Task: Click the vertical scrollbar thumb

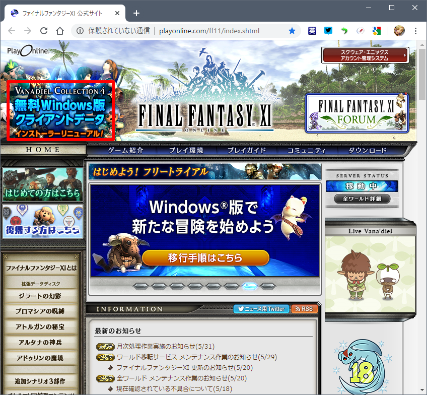Action: coord(422,74)
